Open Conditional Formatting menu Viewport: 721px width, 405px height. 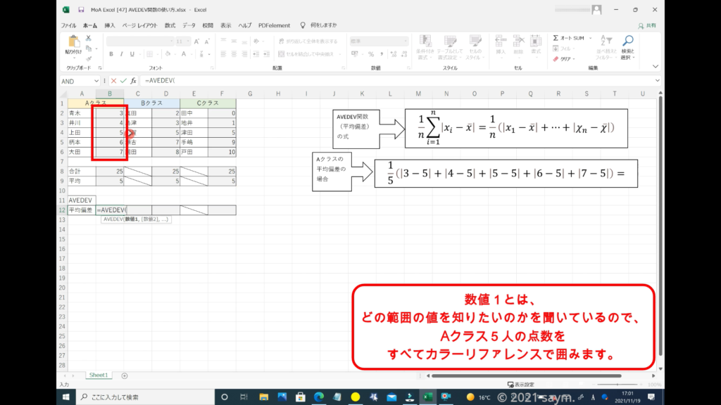[x=425, y=47]
